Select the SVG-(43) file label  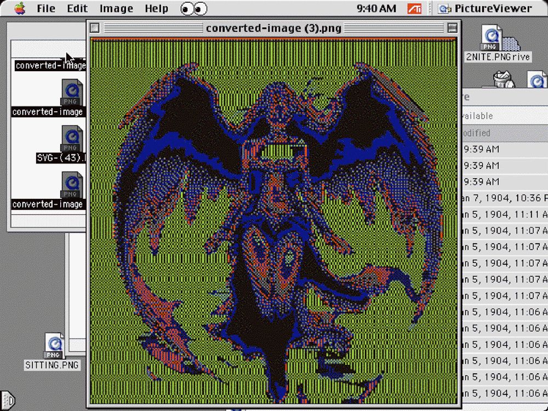pos(60,158)
